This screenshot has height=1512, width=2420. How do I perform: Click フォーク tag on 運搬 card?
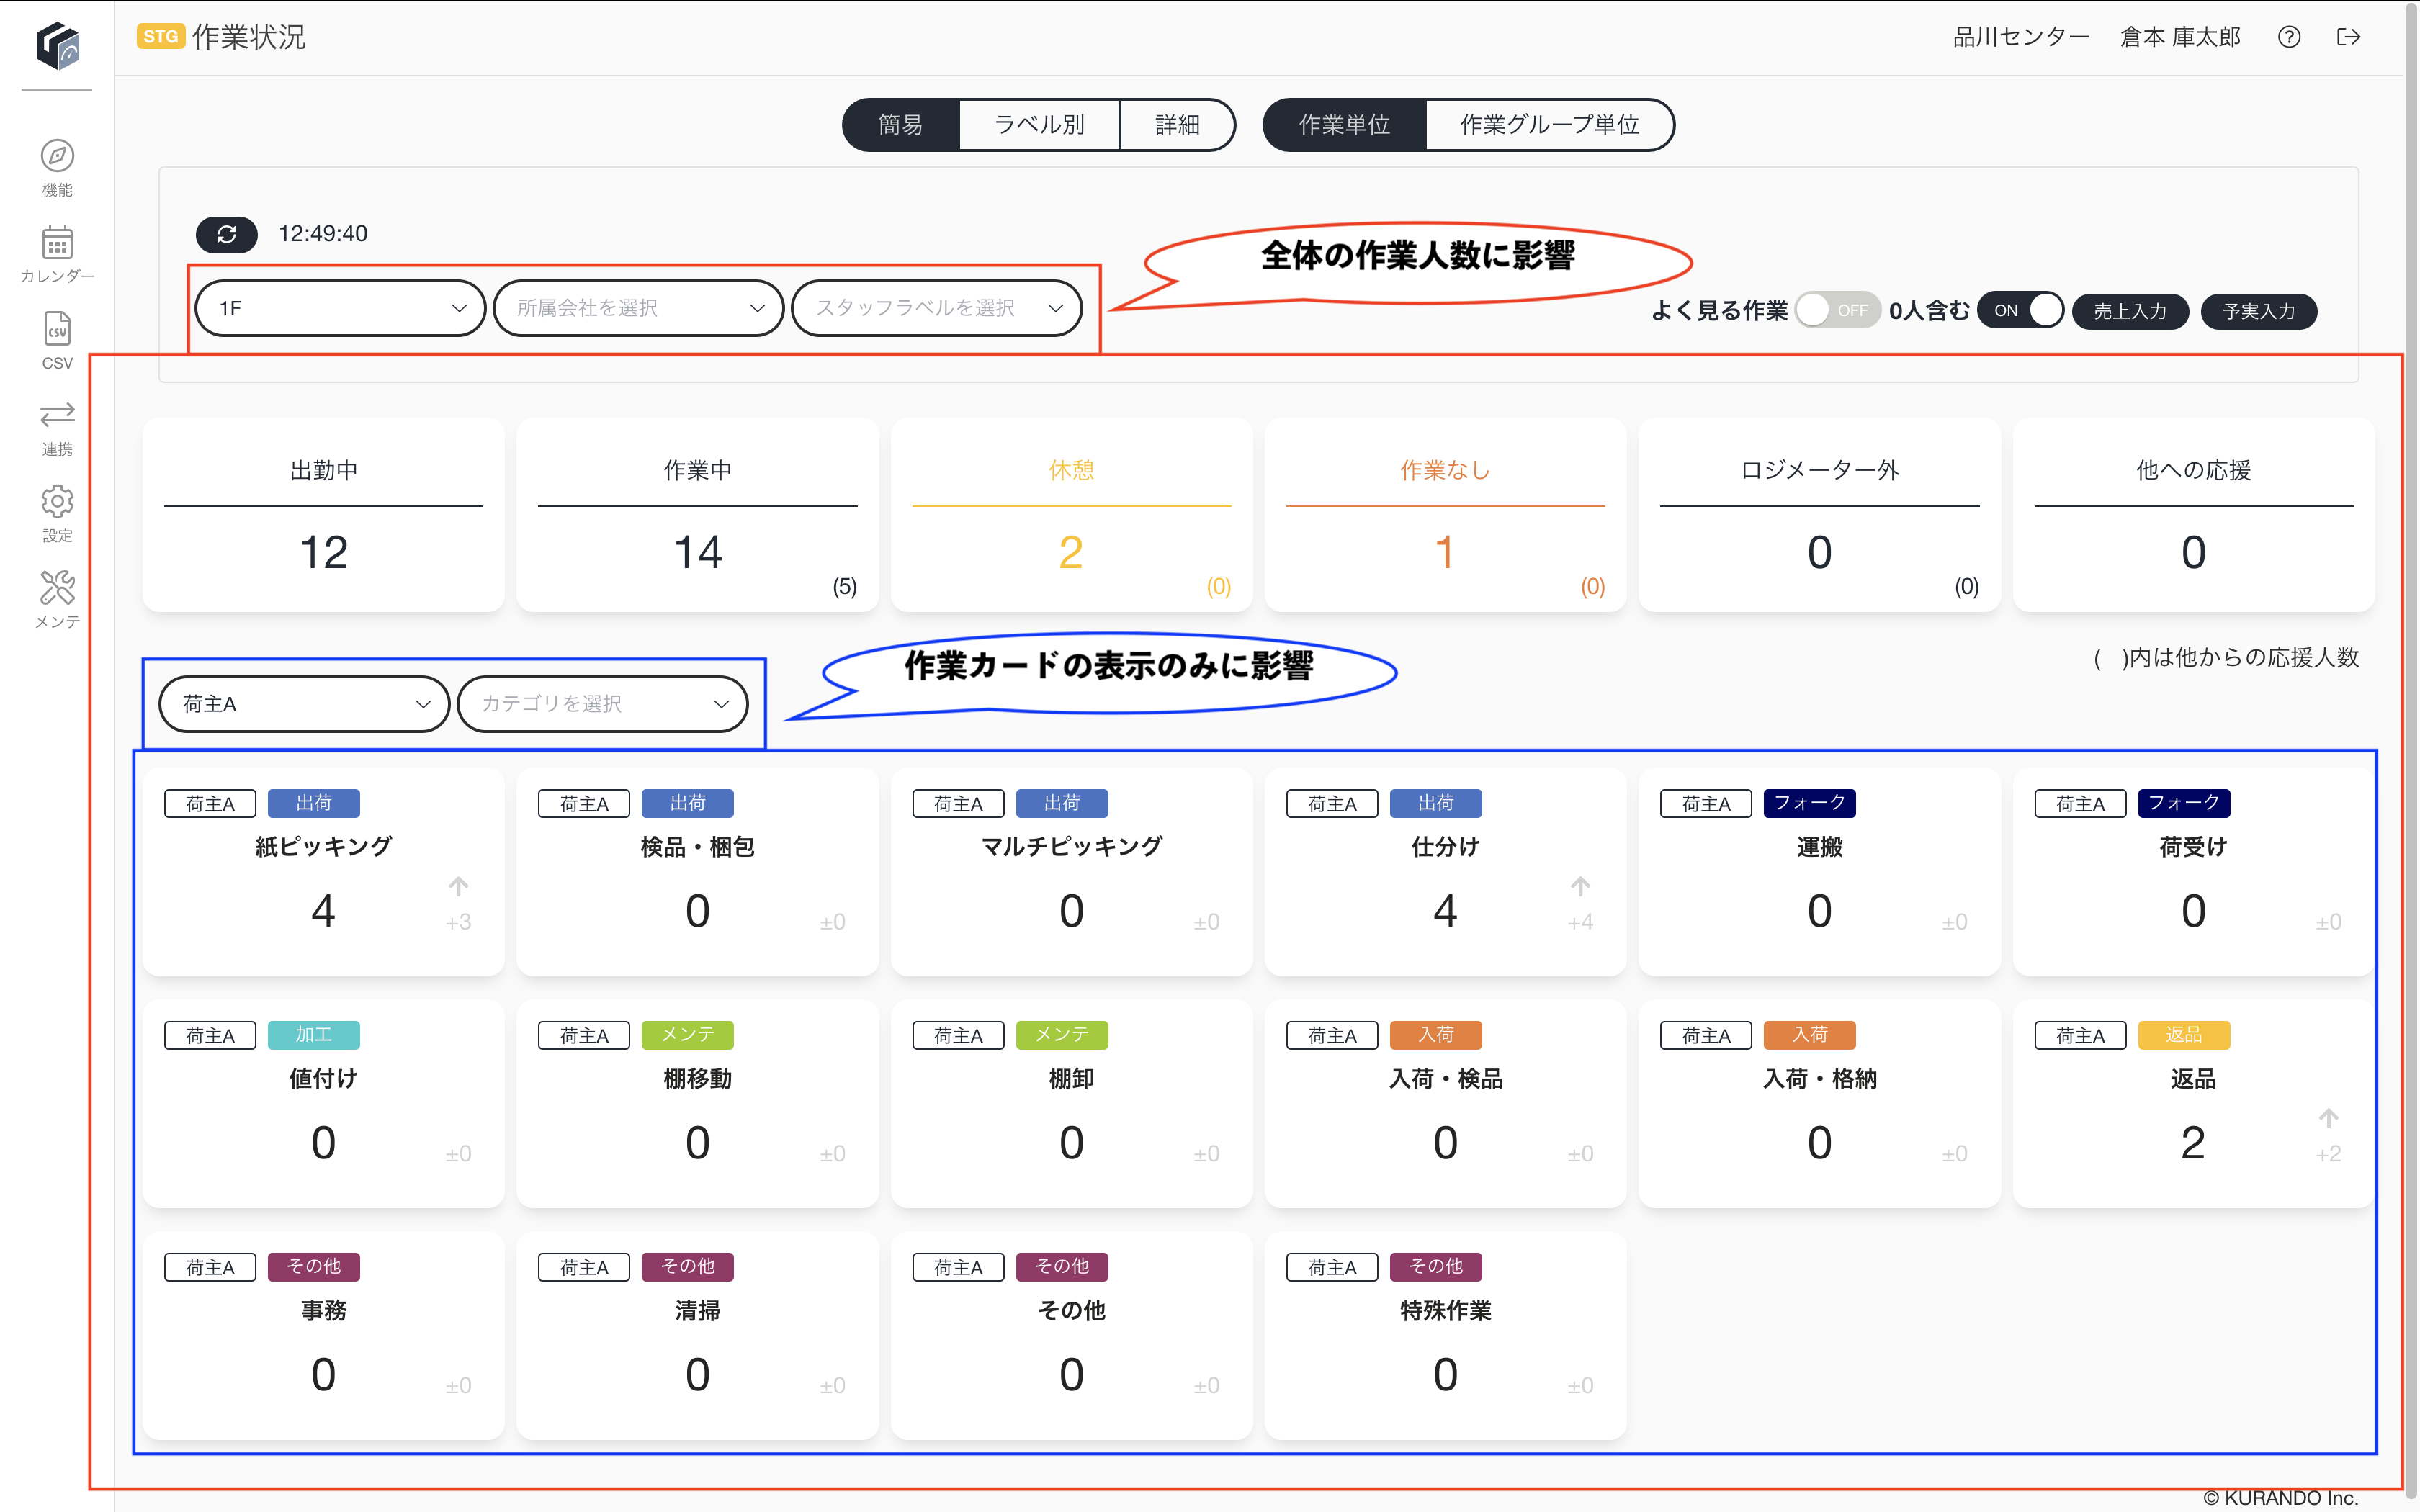click(x=1810, y=803)
